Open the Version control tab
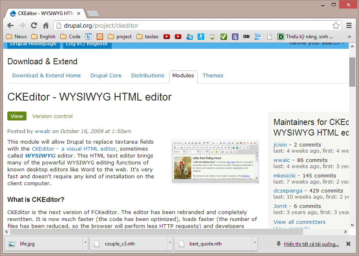 coord(52,116)
